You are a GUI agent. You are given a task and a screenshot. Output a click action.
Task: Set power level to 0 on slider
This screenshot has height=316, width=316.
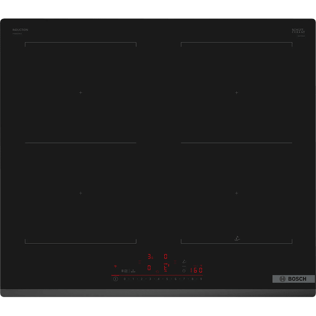click(x=125, y=279)
